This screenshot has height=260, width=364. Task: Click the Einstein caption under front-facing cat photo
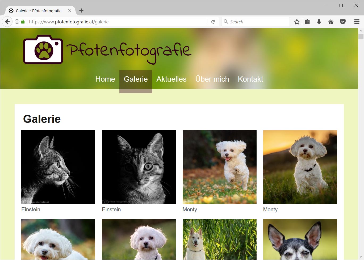111,209
